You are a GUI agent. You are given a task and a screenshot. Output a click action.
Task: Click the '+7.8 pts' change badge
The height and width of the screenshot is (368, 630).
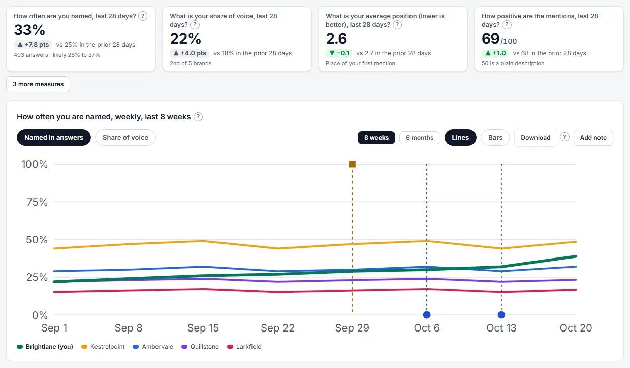(x=33, y=45)
